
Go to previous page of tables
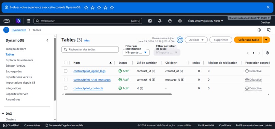click(248, 53)
